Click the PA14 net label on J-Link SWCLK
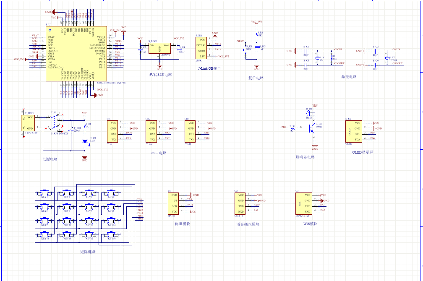423x281 pixels. coord(218,44)
